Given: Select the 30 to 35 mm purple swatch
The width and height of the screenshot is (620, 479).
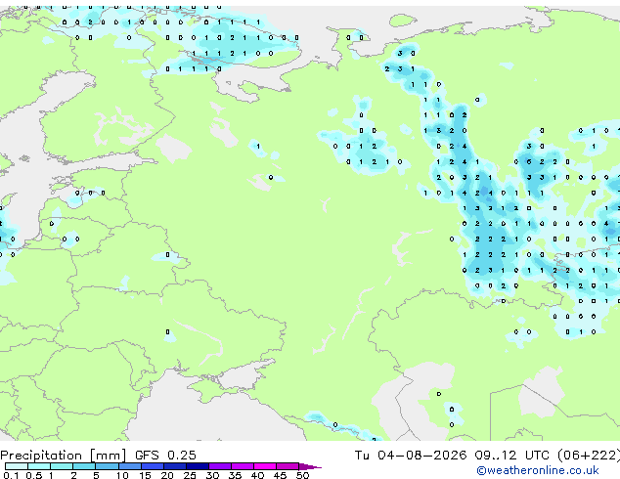Looking at the screenshot, I should [220, 466].
